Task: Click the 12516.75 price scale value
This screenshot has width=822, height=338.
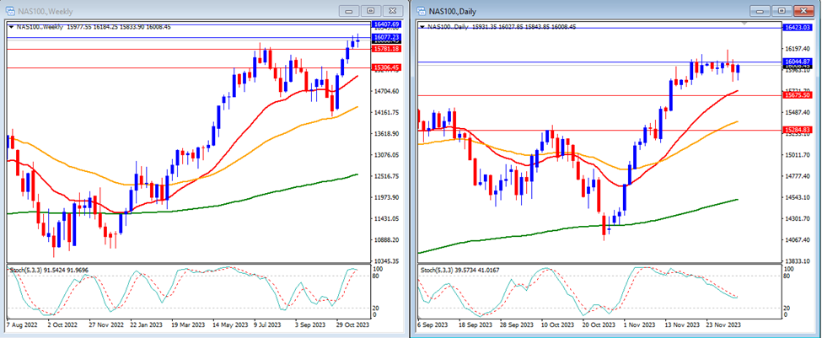Action: click(x=384, y=176)
